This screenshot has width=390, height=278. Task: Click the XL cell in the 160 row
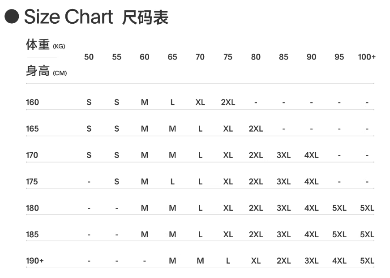coord(200,102)
